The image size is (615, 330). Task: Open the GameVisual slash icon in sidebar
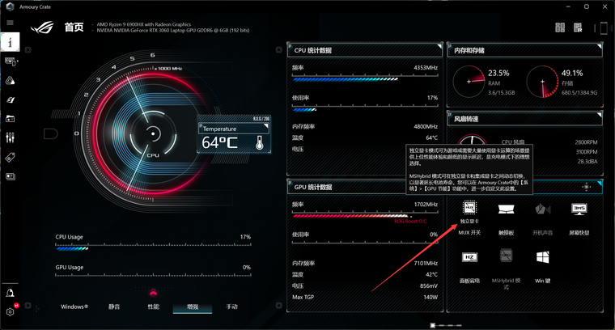(11, 99)
